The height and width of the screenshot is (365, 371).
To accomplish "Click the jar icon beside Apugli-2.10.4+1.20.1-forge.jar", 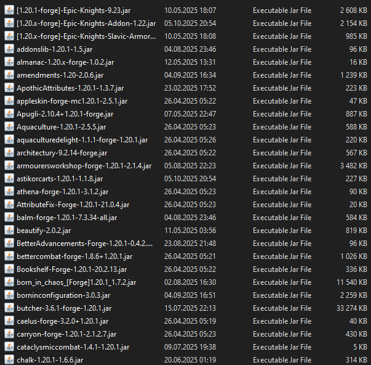I will (x=9, y=114).
